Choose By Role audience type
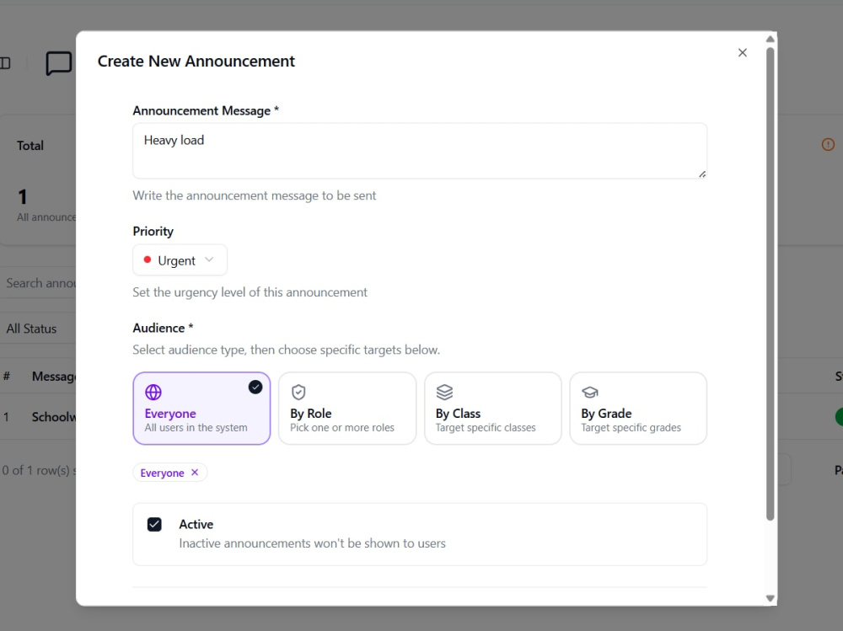 347,409
